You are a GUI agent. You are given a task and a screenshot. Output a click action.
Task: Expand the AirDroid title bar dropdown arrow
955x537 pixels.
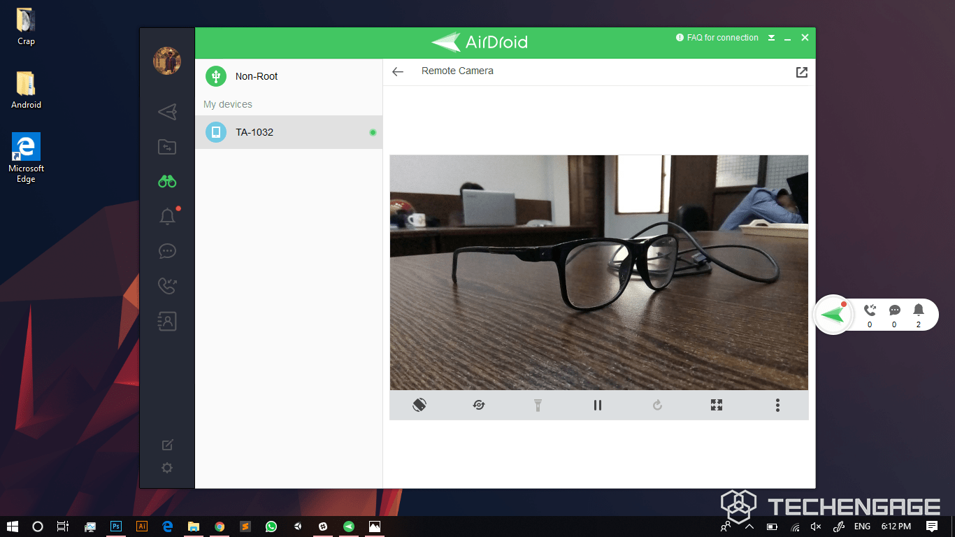[771, 38]
